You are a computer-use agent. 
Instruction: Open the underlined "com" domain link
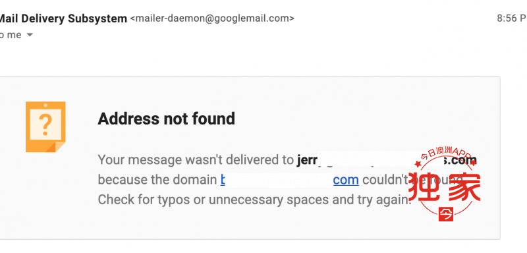click(x=346, y=180)
